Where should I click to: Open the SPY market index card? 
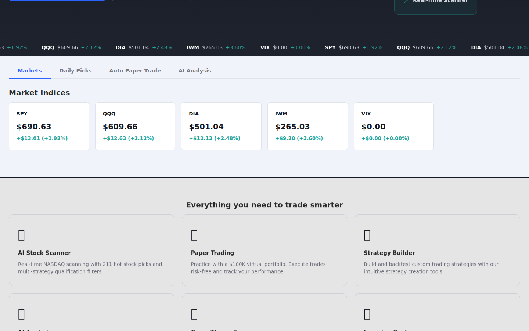(x=49, y=126)
